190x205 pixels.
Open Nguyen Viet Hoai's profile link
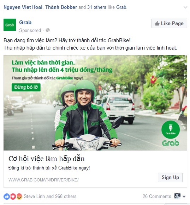point(23,7)
